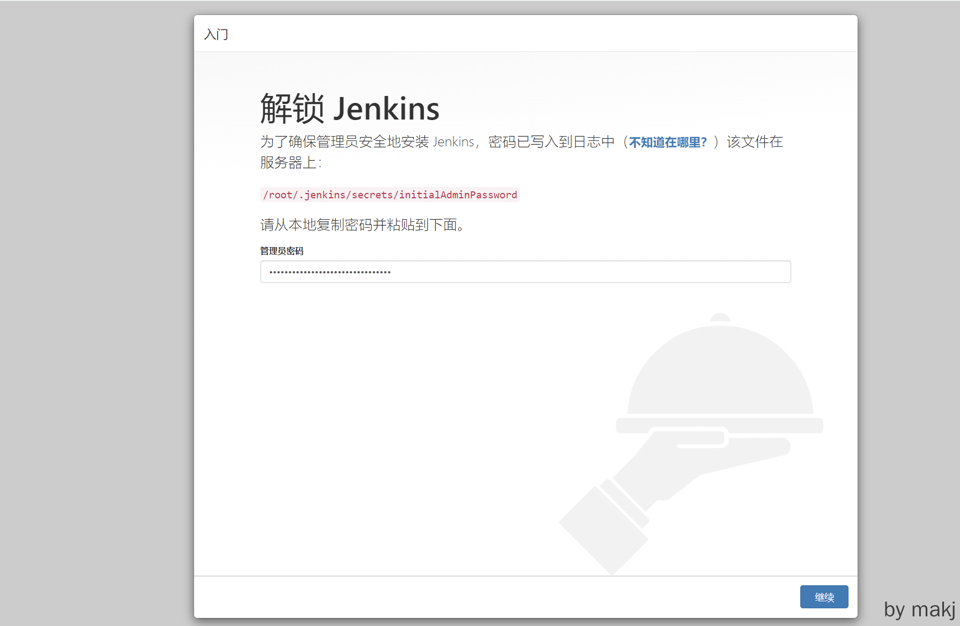
Task: Focus the 管理员密码 password field
Action: [x=525, y=272]
